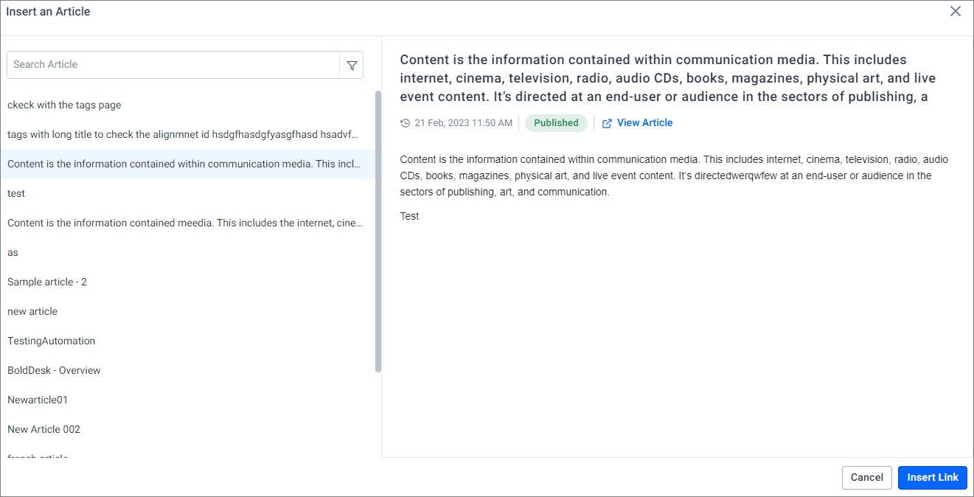The image size is (974, 497).
Task: Pick the 'Newarticle01' article
Action: [187, 400]
